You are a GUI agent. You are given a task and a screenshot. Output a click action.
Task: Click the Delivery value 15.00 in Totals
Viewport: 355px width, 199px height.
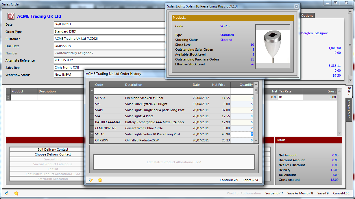tap(334, 170)
